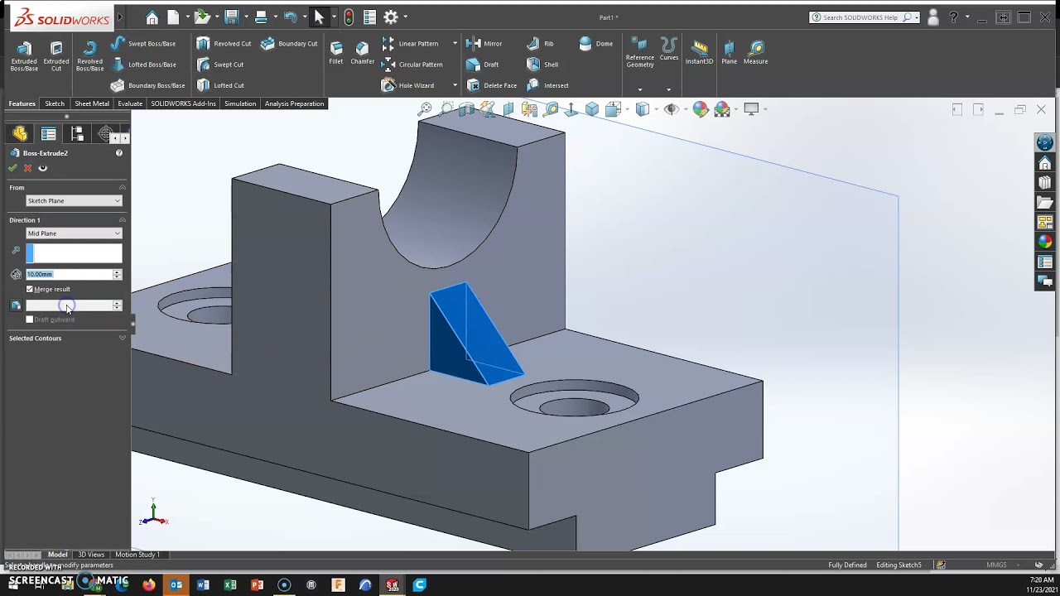
Task: Open the Reference Geometry dropdown
Action: pos(639,89)
